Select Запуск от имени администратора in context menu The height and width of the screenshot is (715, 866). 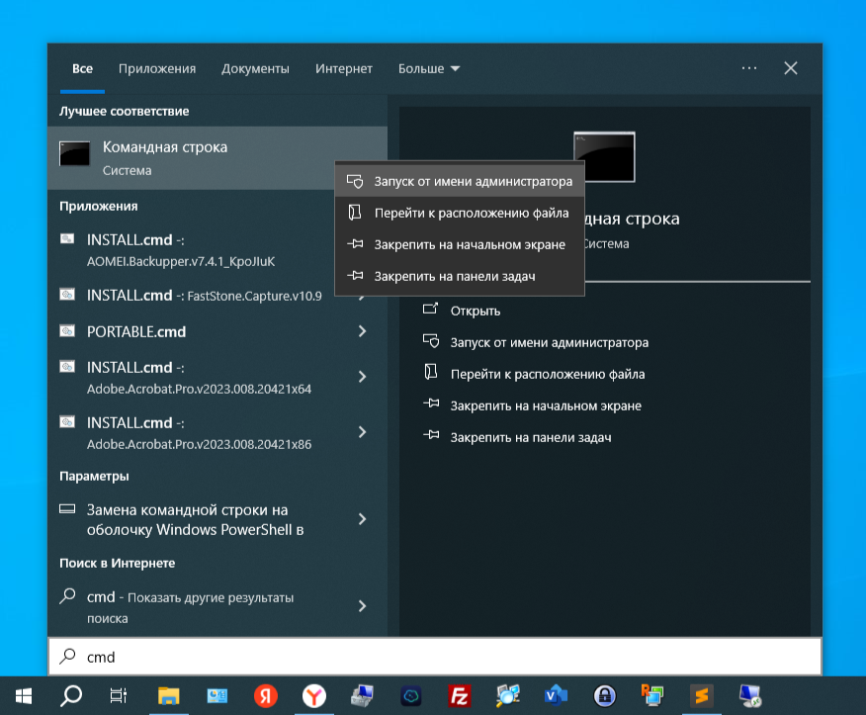point(460,181)
